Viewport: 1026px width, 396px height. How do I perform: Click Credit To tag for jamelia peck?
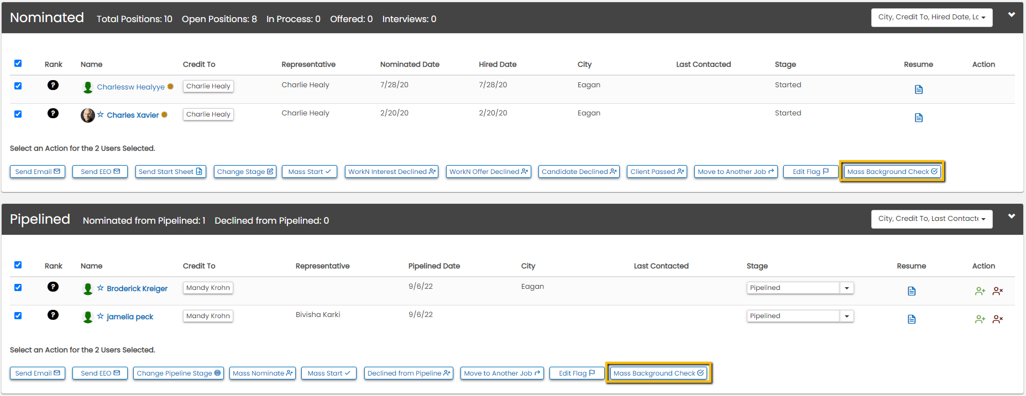click(x=208, y=316)
